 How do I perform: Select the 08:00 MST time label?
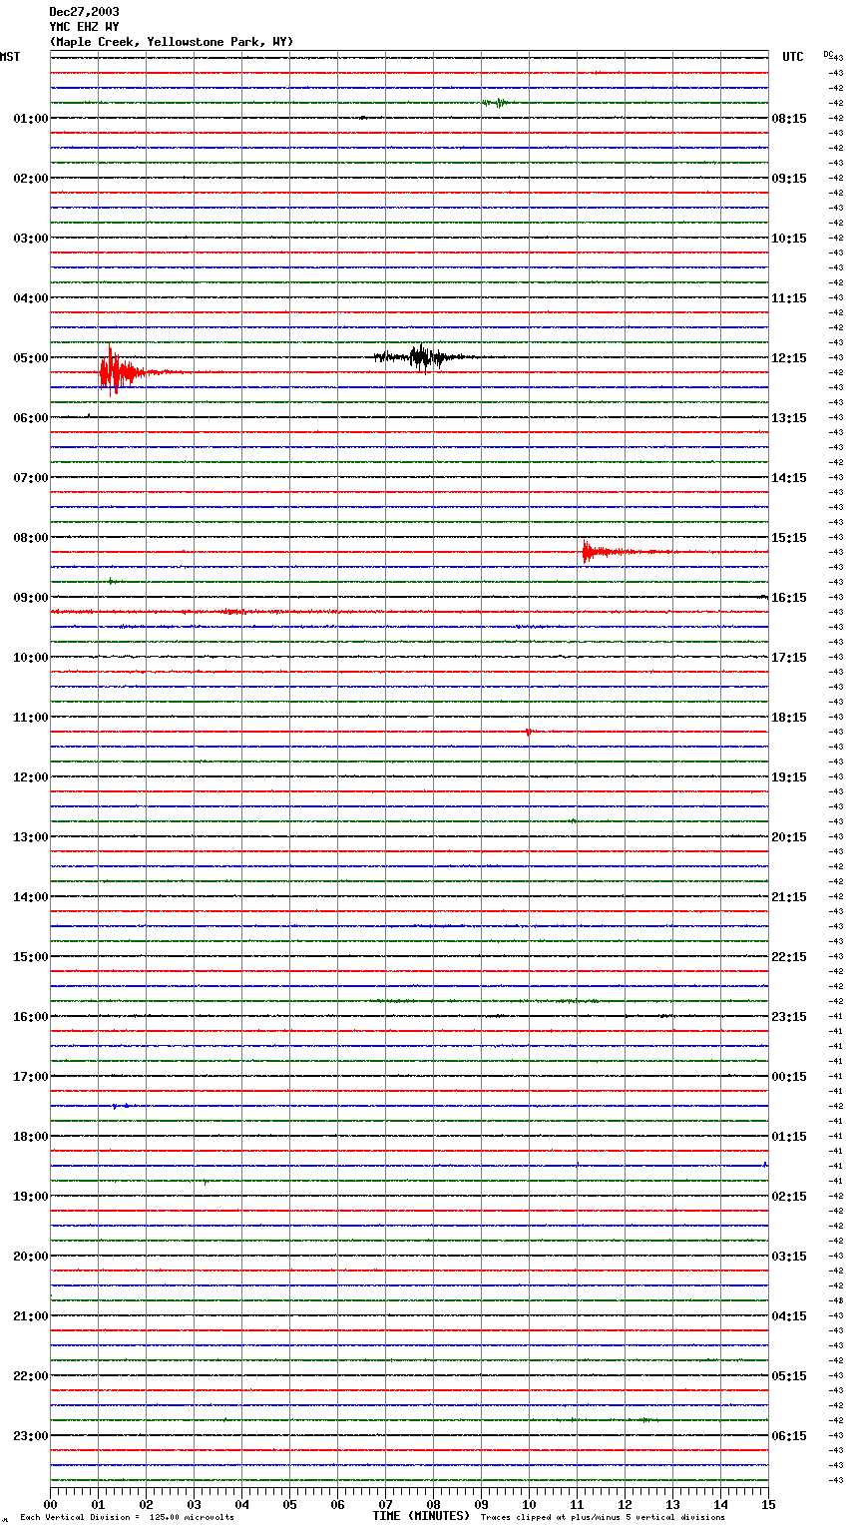(x=31, y=538)
